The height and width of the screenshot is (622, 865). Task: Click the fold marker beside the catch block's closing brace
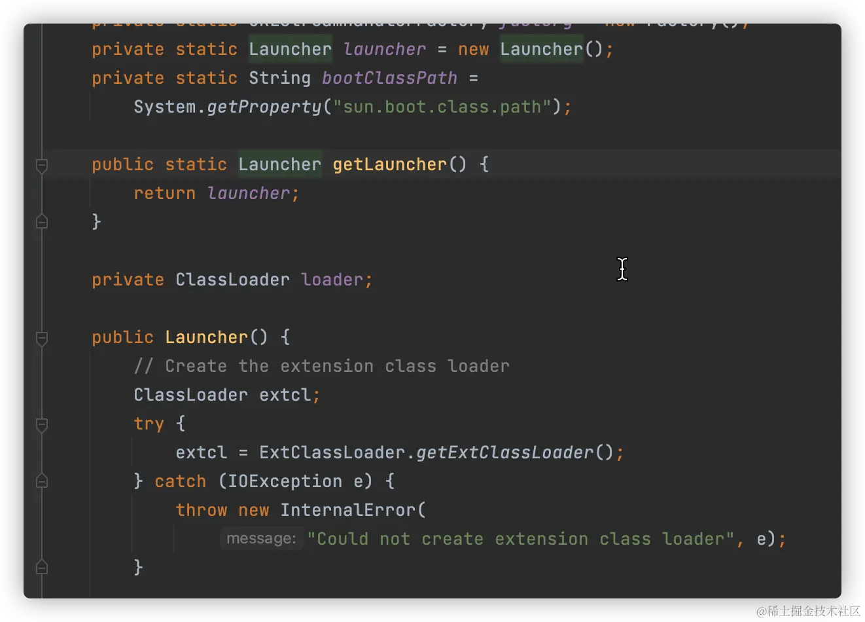point(42,567)
